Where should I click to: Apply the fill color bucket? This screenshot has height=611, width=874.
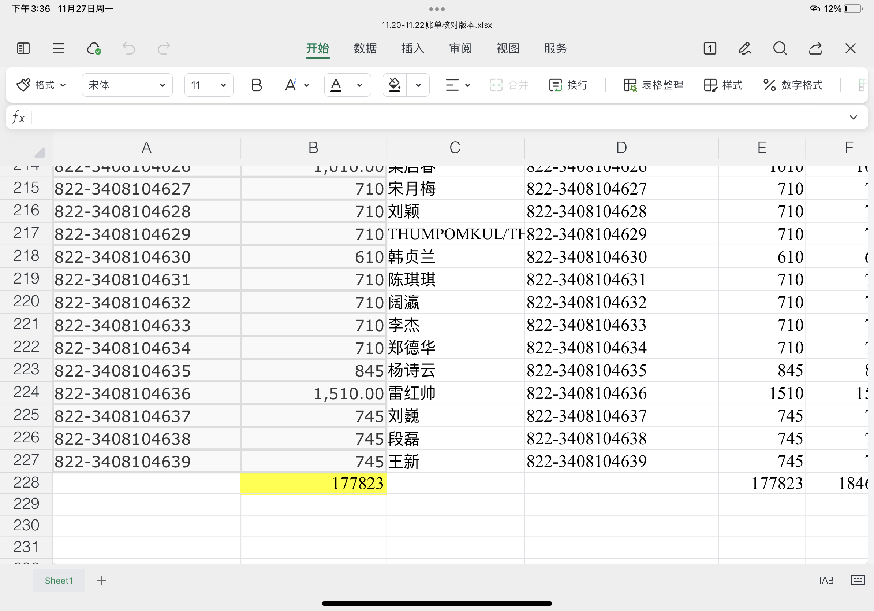[x=395, y=85]
